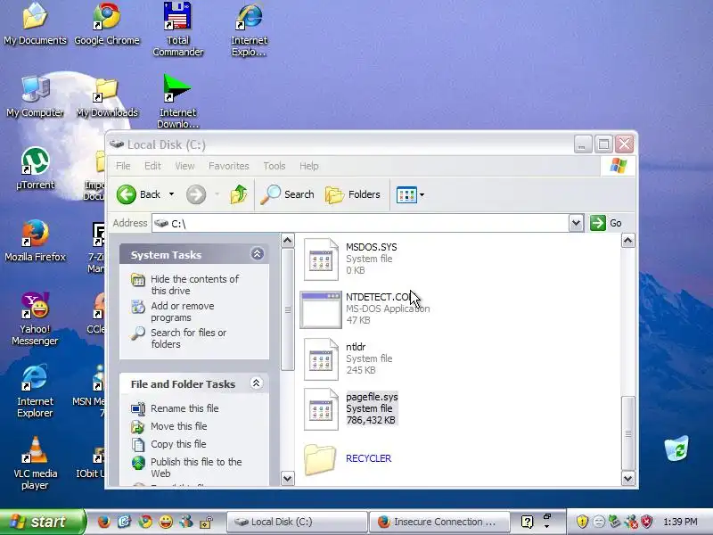713x535 pixels.
Task: Select Yahoo! Messenger desktop icon
Action: point(35,318)
